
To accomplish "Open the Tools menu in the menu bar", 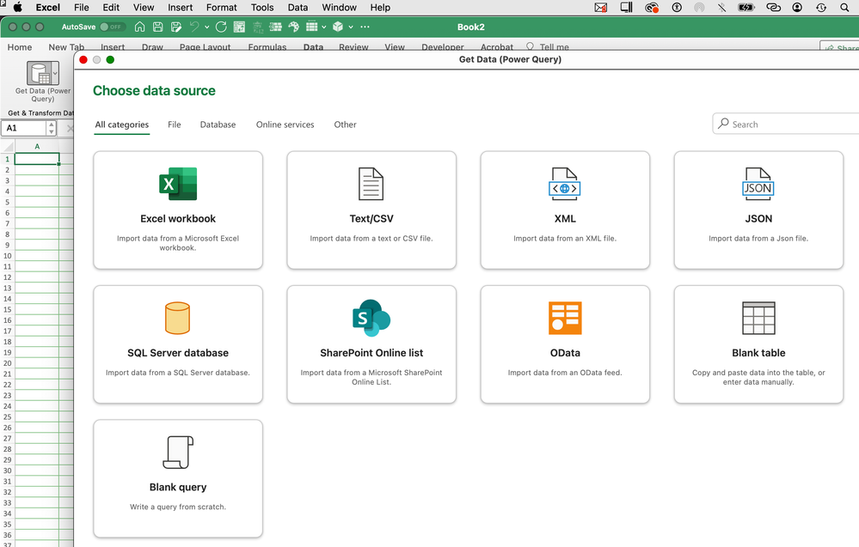I will click(262, 7).
